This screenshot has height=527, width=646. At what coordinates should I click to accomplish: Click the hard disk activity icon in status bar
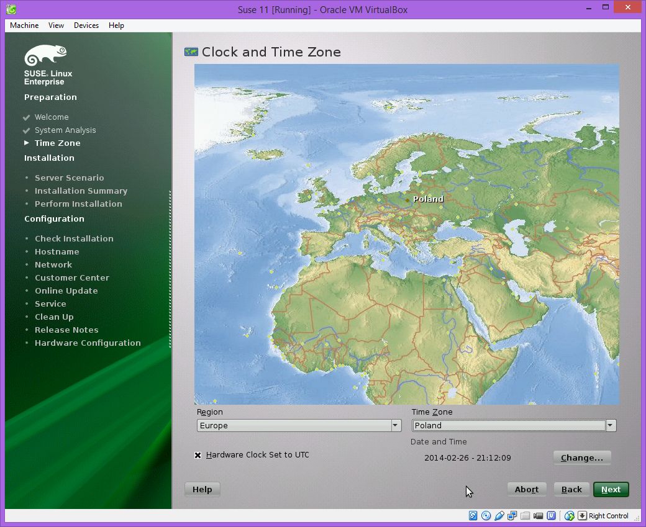(473, 515)
